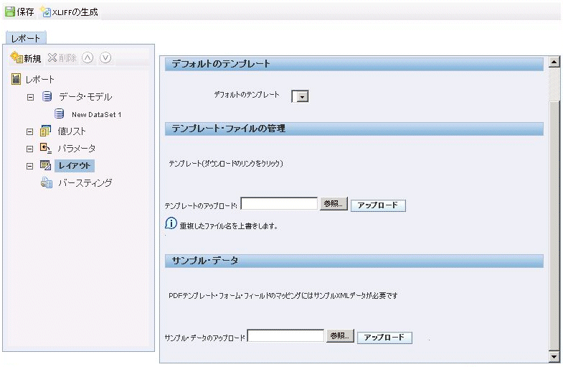
Task: Click the vertical scrollbar thumb
Action: pos(554,227)
